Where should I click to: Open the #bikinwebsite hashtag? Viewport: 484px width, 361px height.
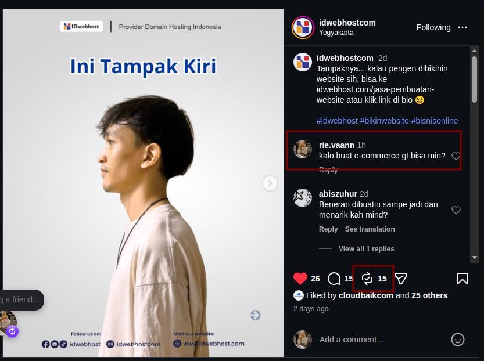point(384,121)
